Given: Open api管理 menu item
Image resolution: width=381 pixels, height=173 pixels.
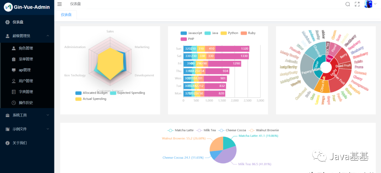Looking at the screenshot, I should pos(28,70).
